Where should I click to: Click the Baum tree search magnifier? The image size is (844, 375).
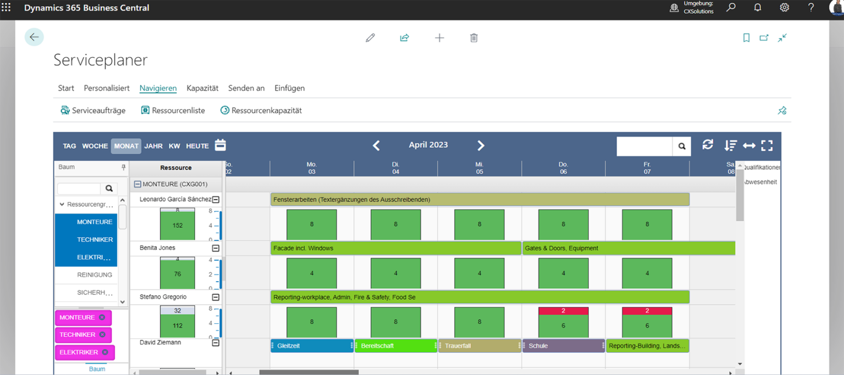click(109, 188)
